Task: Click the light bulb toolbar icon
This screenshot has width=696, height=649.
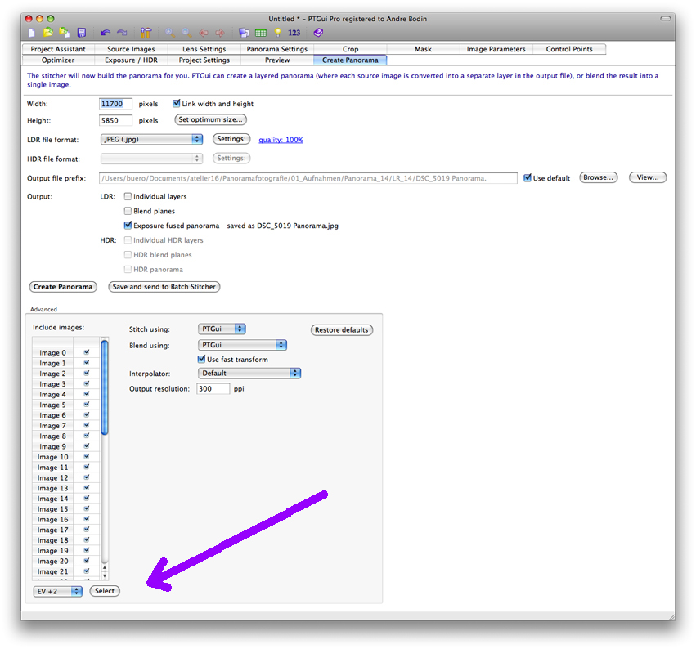Action: click(277, 33)
